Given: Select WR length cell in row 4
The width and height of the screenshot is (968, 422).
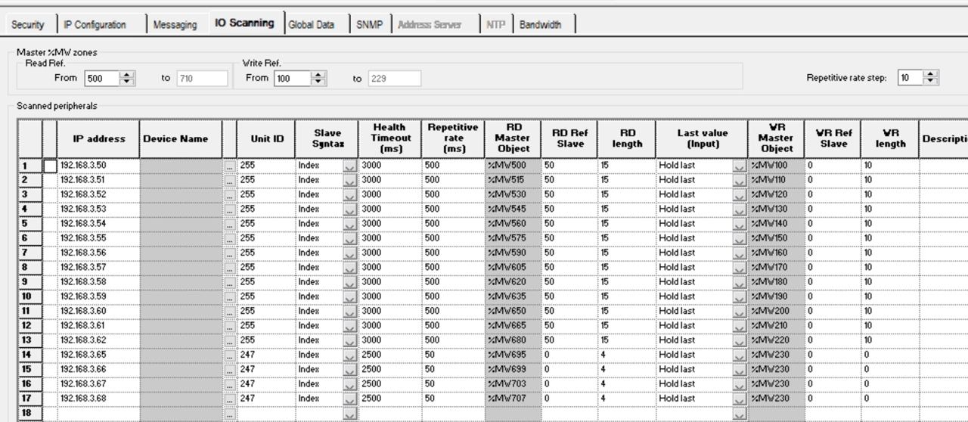Looking at the screenshot, I should pos(890,209).
